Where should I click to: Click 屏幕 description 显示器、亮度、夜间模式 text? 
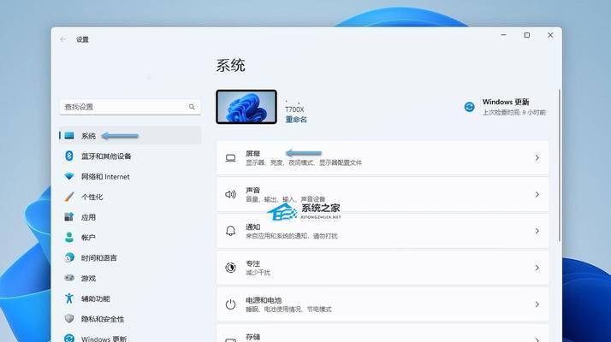click(304, 162)
